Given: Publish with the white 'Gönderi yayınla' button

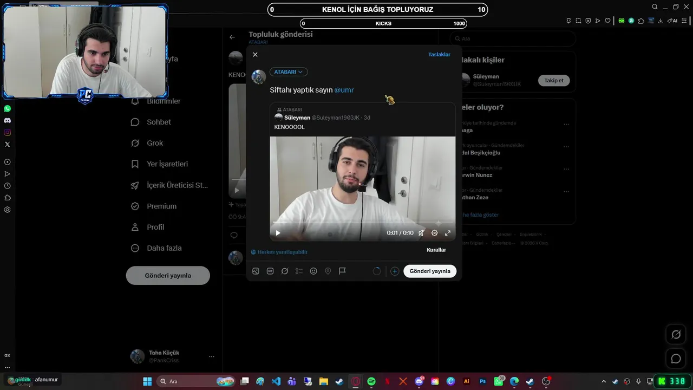Looking at the screenshot, I should pos(430,271).
